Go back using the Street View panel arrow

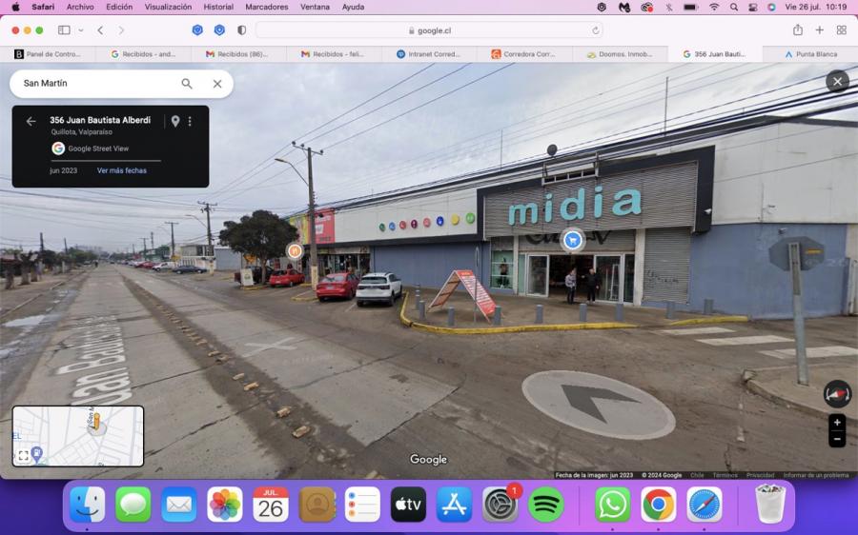click(31, 121)
